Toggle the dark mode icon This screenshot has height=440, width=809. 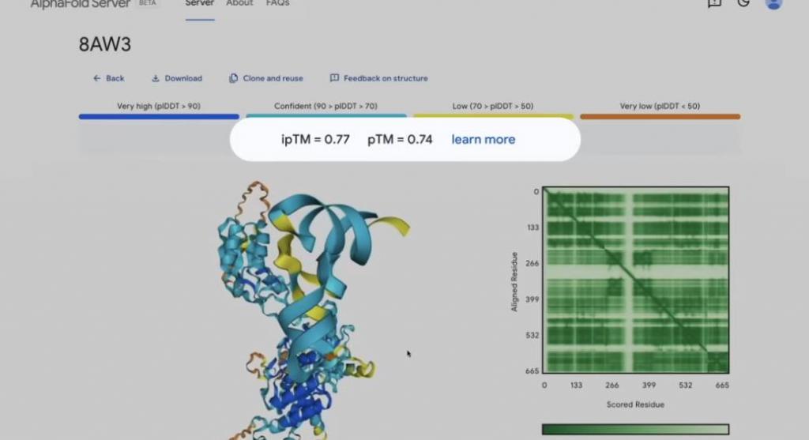743,3
